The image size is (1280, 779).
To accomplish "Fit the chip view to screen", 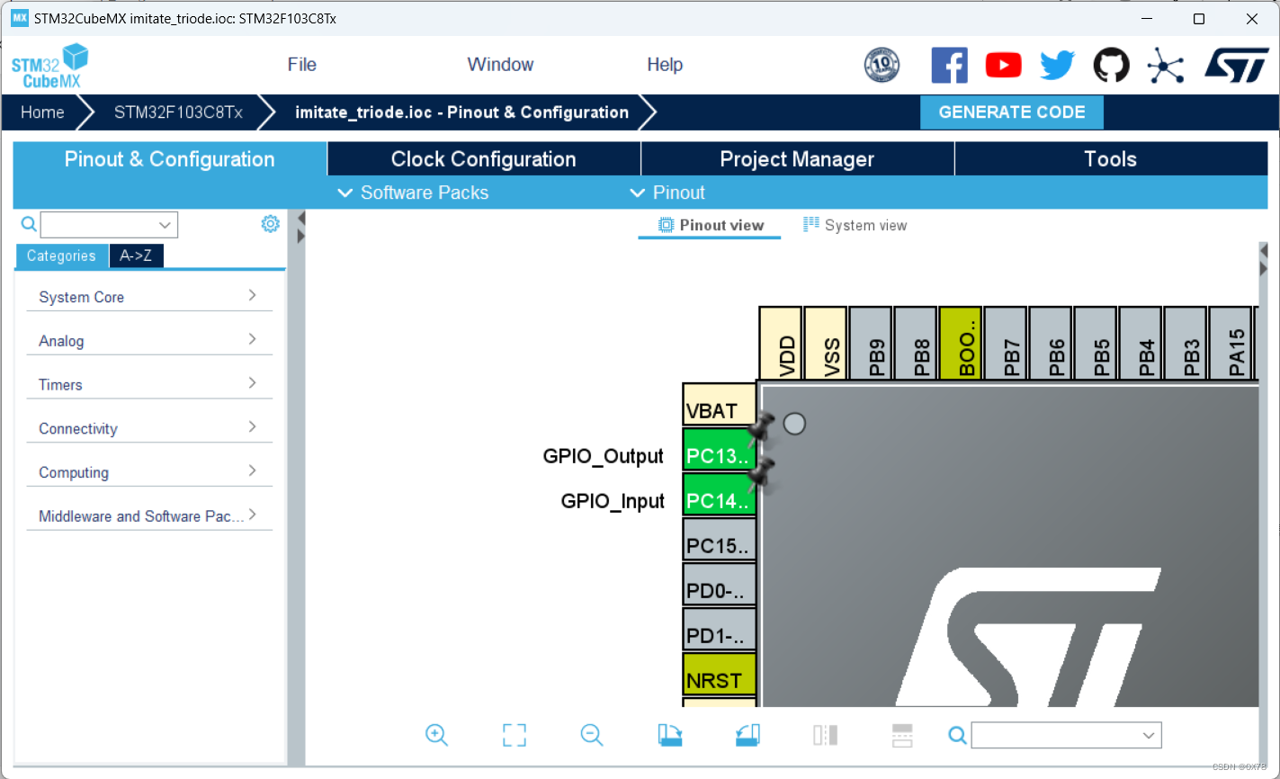I will (514, 735).
